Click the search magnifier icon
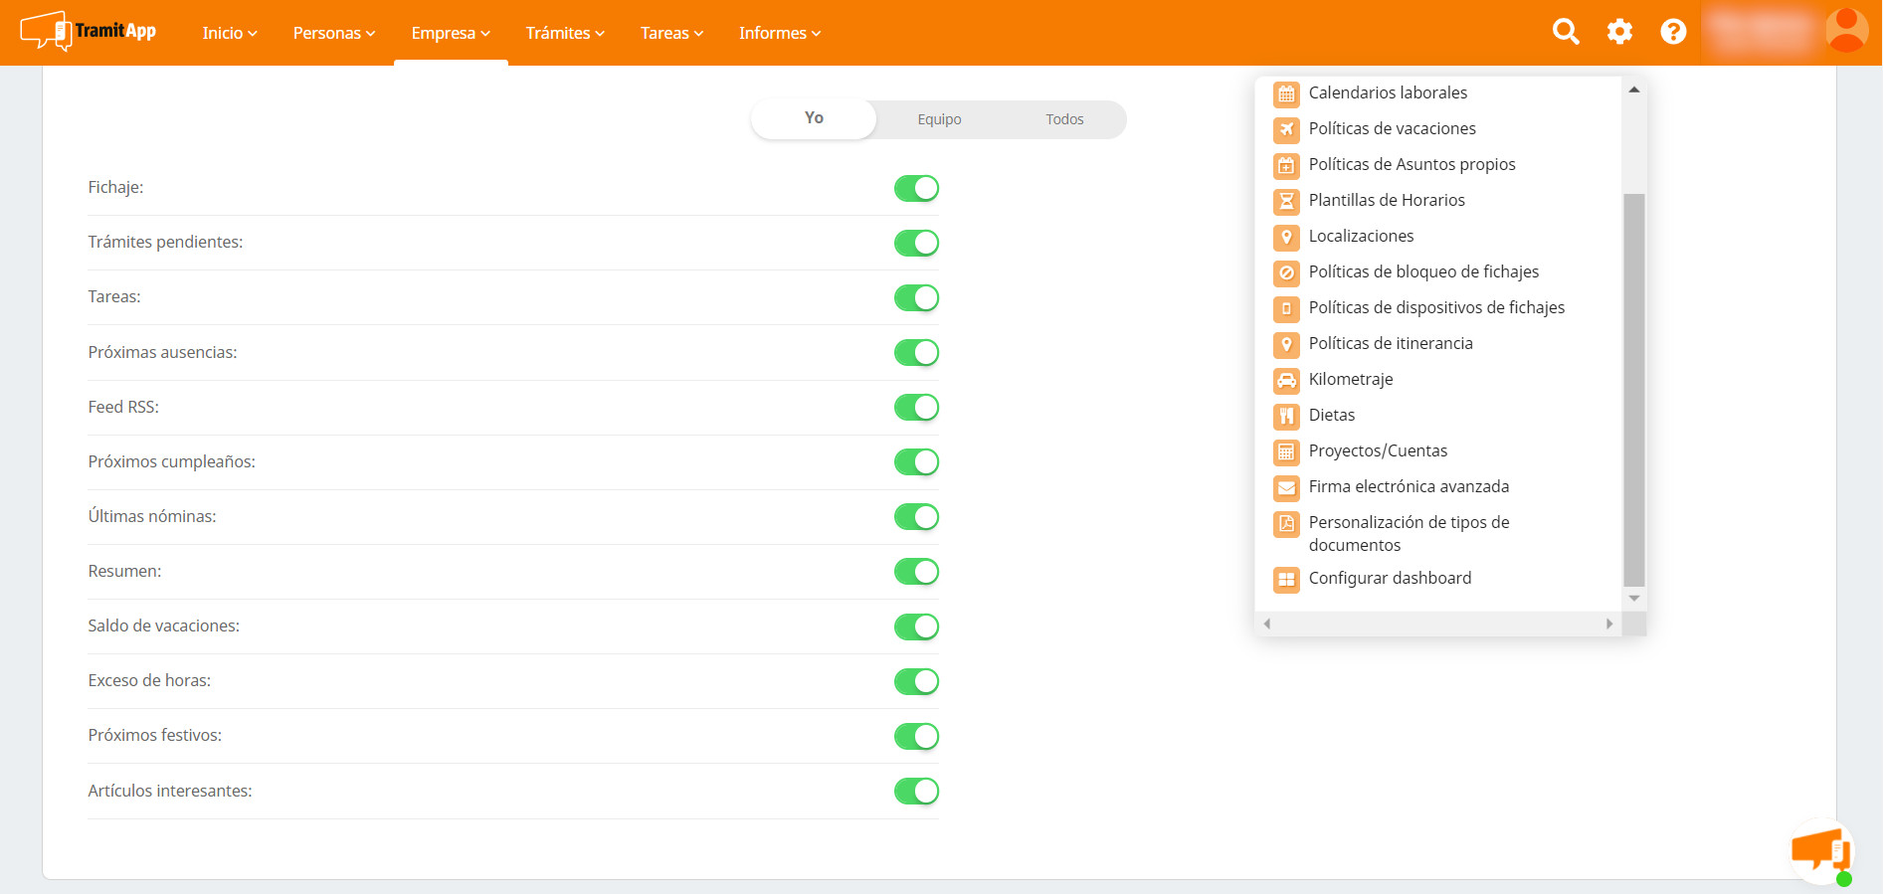1883x894 pixels. pyautogui.click(x=1566, y=32)
